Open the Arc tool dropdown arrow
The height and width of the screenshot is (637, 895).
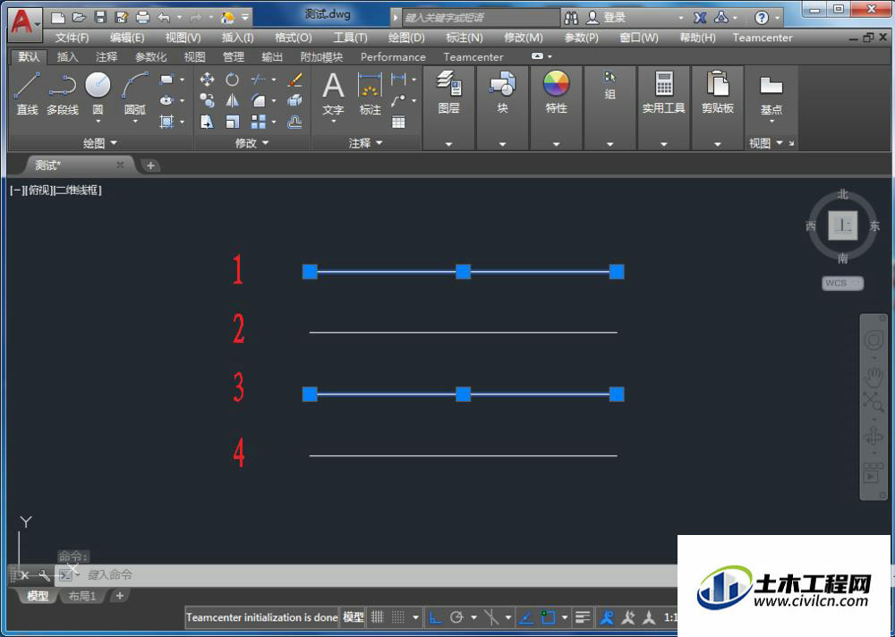[135, 121]
